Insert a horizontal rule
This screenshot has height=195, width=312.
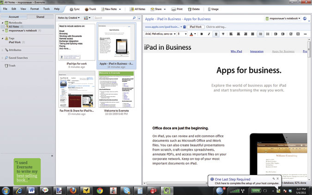pos(305,34)
